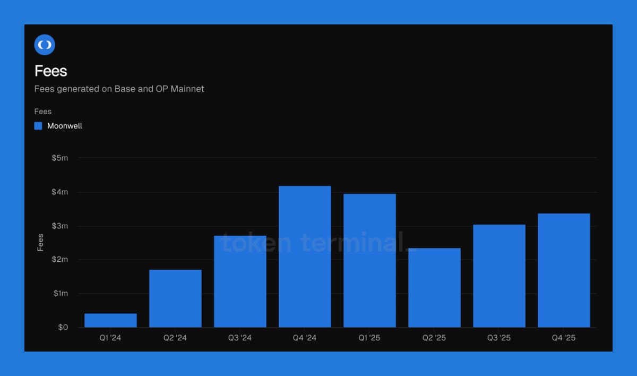The width and height of the screenshot is (637, 376).
Task: Toggle the Moonwell legend label
Action: pos(65,126)
